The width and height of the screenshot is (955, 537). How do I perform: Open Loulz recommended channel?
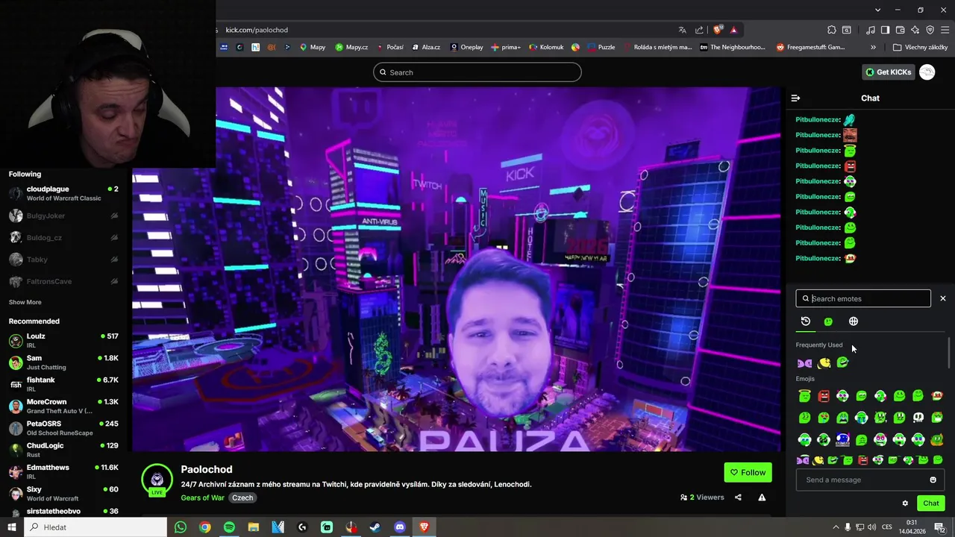(x=63, y=341)
